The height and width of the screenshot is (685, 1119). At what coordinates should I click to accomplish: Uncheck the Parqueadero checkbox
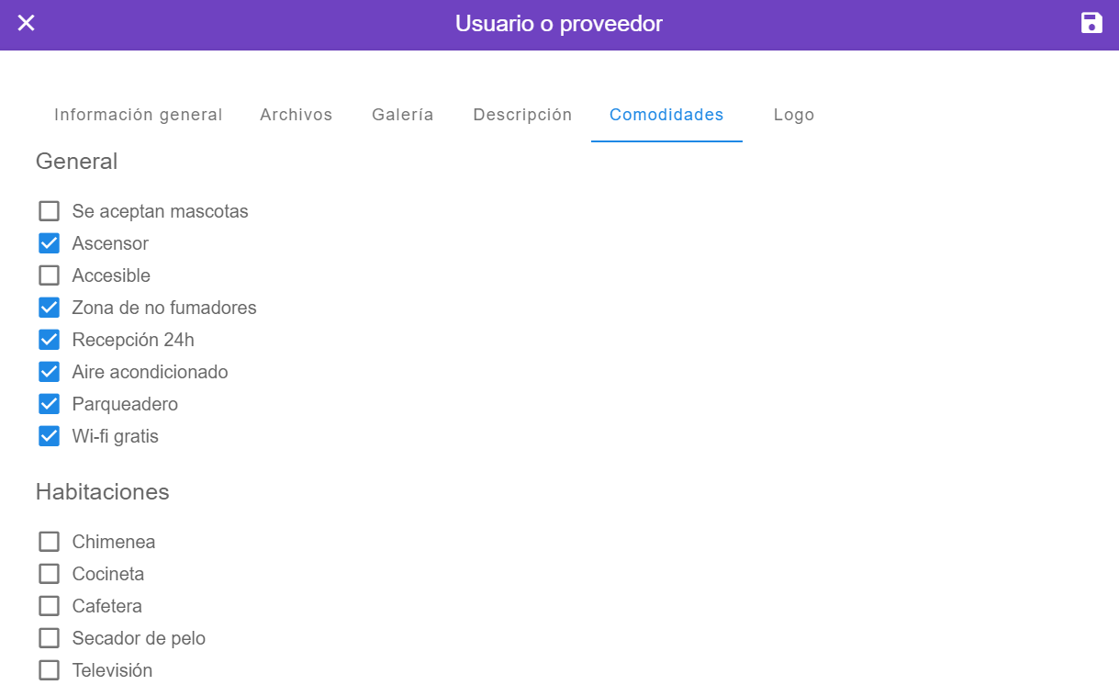50,404
